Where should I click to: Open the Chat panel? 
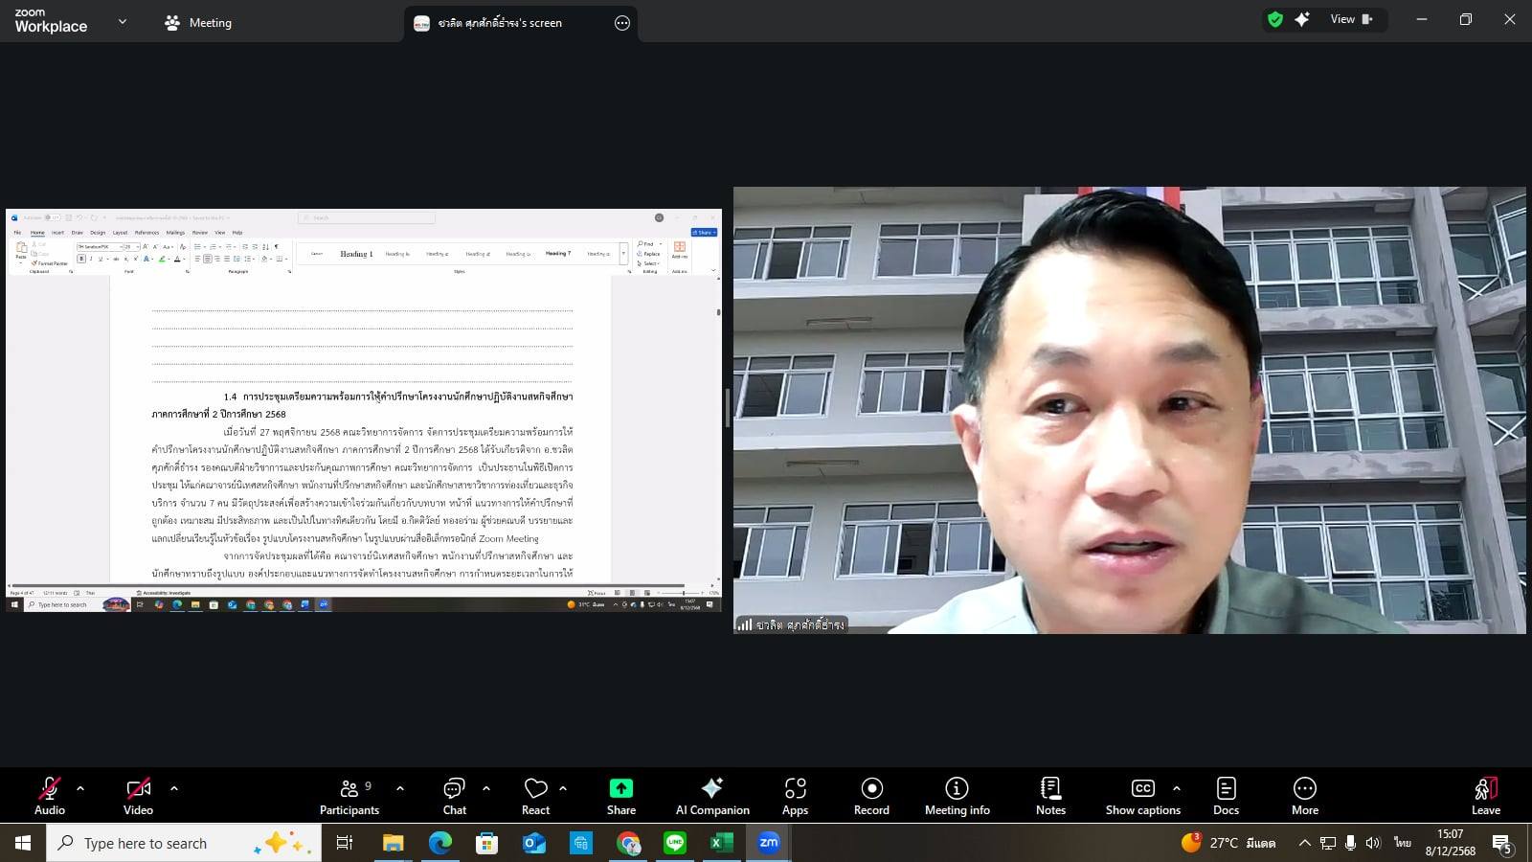[x=454, y=796]
